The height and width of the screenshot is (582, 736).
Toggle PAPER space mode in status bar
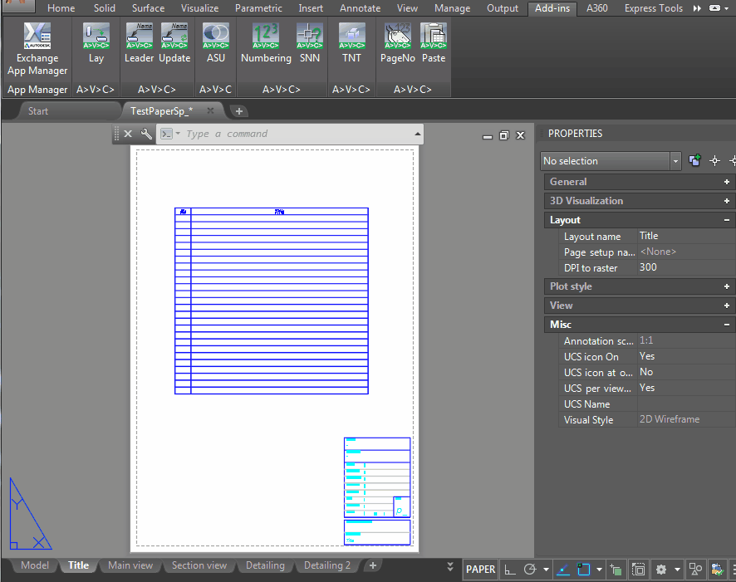[x=480, y=570]
